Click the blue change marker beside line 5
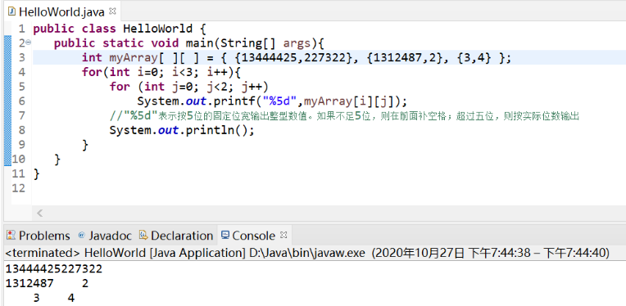This screenshot has height=306, width=626. pyautogui.click(x=7, y=87)
